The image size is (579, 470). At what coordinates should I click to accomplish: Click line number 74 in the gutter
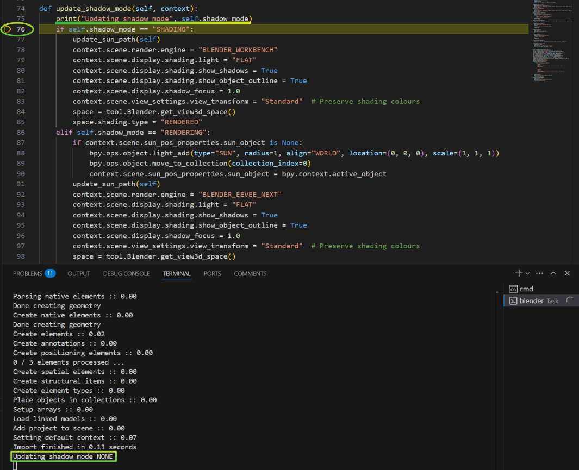pyautogui.click(x=21, y=9)
